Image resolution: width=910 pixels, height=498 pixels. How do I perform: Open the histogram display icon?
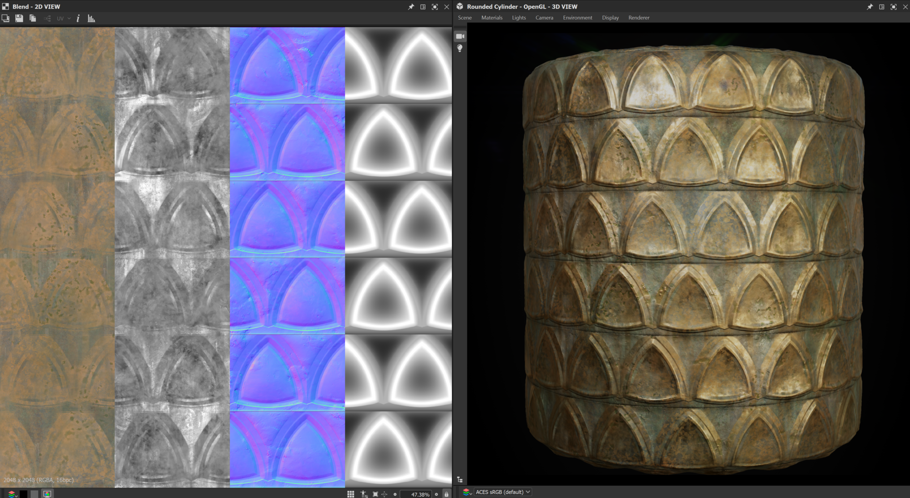click(91, 18)
